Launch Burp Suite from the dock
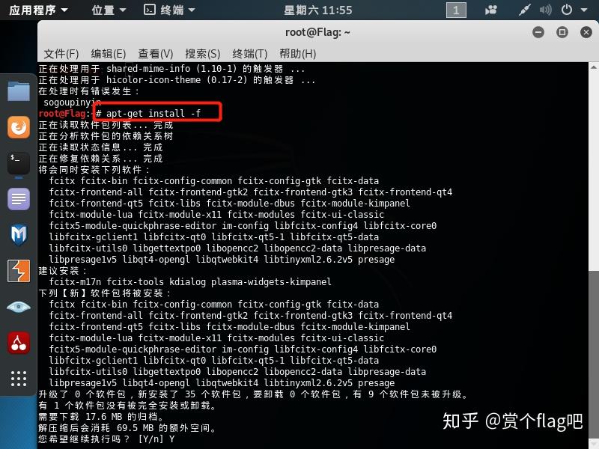Image resolution: width=599 pixels, height=449 pixels. (18, 271)
